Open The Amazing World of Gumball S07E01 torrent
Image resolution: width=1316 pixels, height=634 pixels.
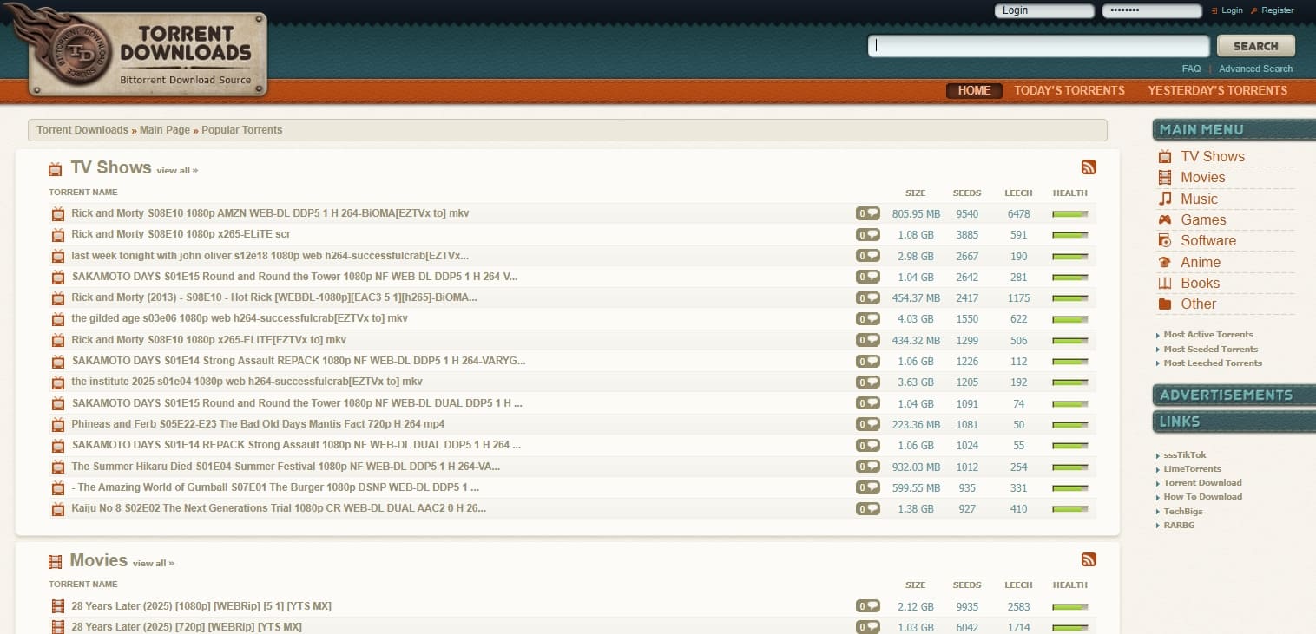[x=275, y=487]
